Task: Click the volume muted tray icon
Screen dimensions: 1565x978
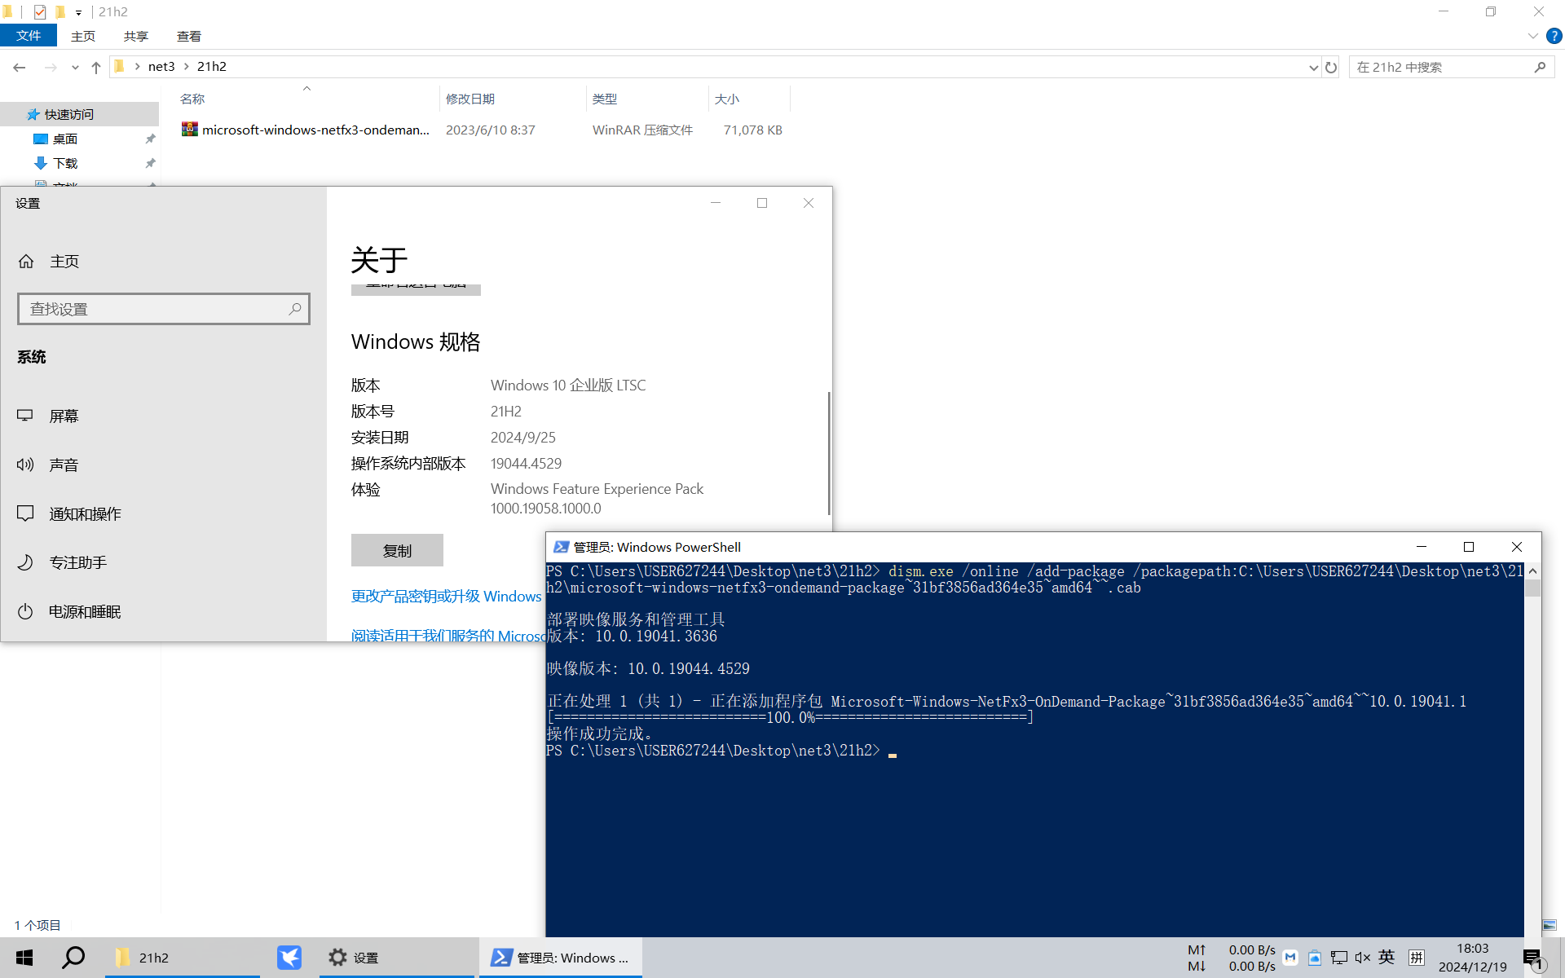Action: pyautogui.click(x=1362, y=958)
